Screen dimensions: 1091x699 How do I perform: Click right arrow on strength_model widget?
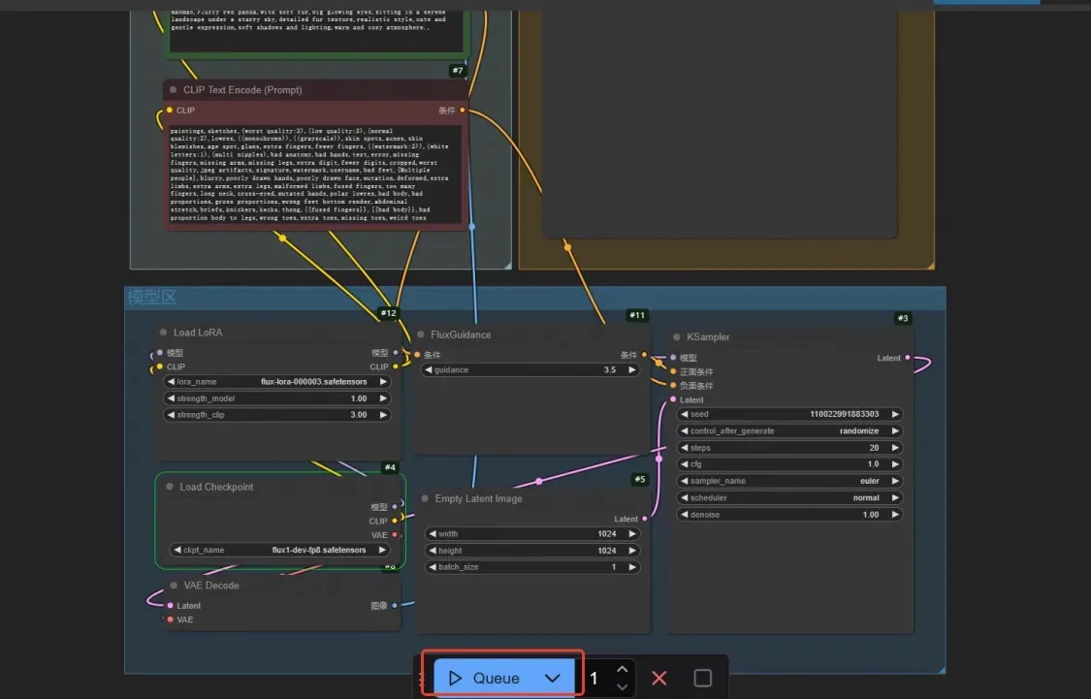[383, 398]
